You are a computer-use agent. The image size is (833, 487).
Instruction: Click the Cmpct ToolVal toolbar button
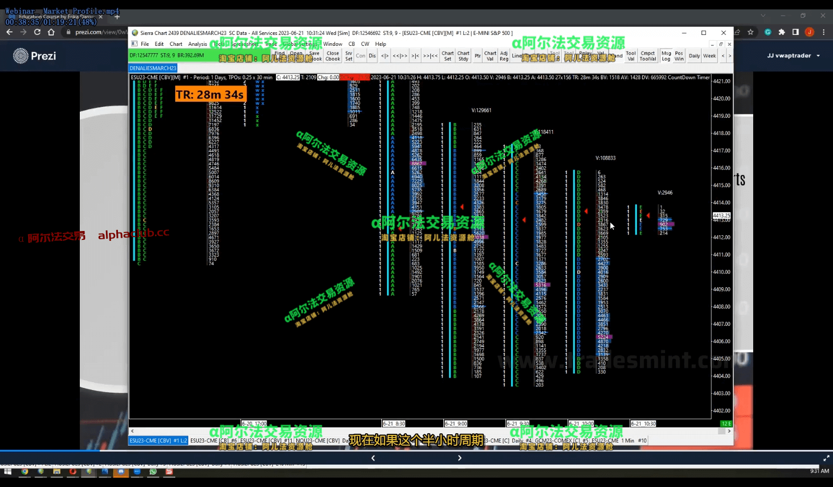648,56
